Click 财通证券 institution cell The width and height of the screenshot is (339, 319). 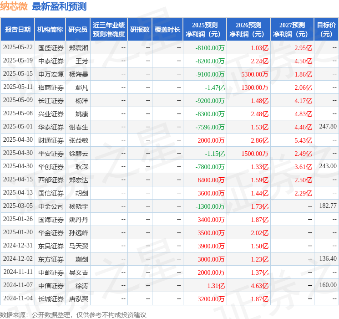coord(51,140)
